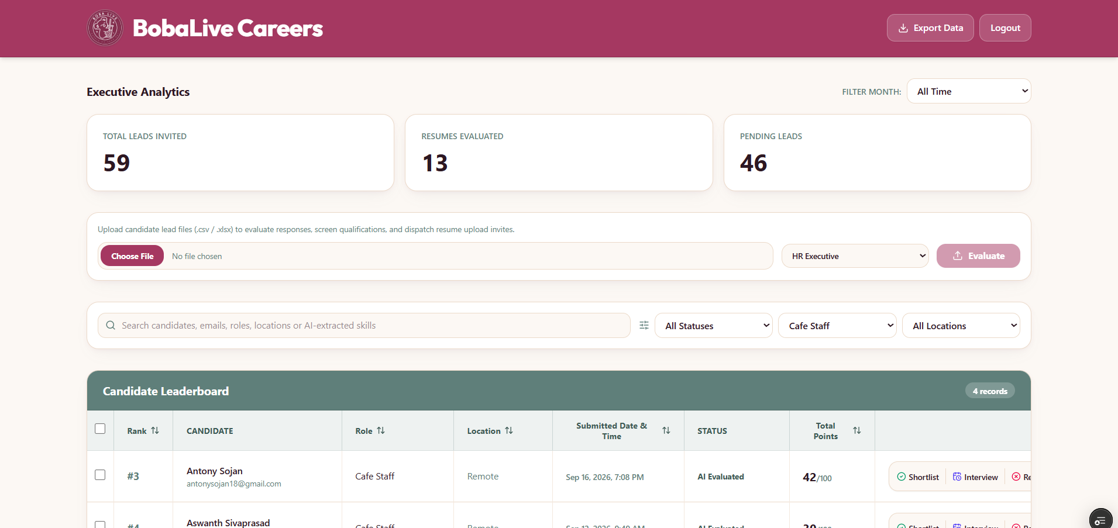
Task: Click the BobaLive logo emblem
Action: point(105,28)
